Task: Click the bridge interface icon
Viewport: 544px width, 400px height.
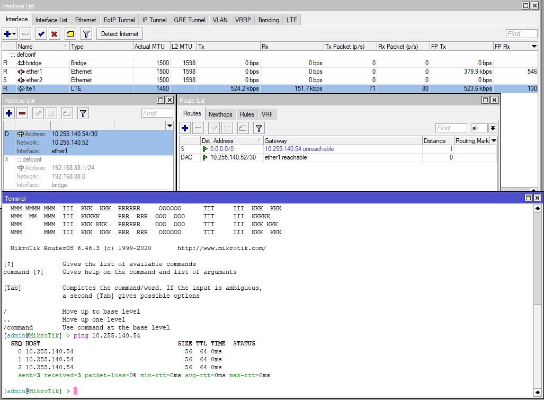Action: (22, 63)
